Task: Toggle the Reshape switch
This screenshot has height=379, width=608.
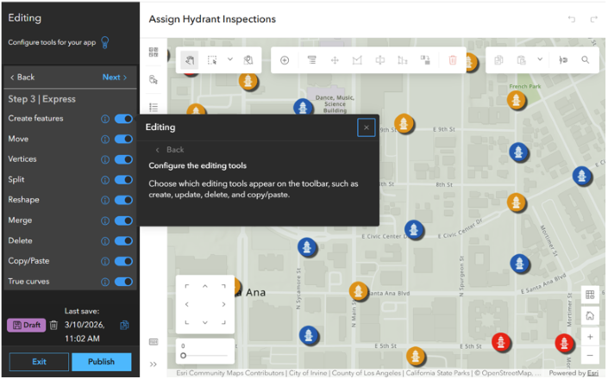Action: [123, 200]
